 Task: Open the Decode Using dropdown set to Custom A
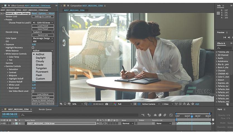tap(43, 32)
